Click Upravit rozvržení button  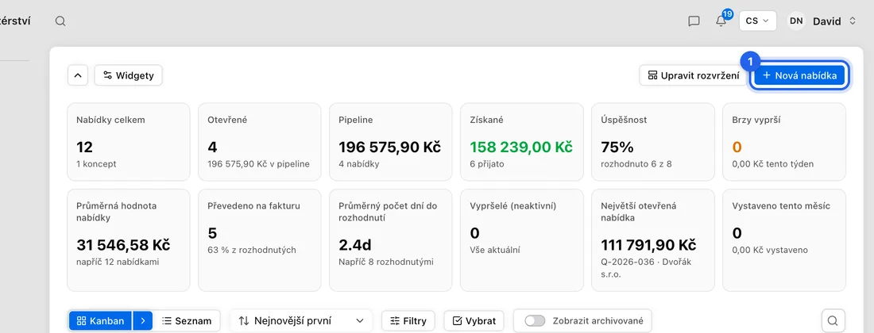click(x=693, y=75)
